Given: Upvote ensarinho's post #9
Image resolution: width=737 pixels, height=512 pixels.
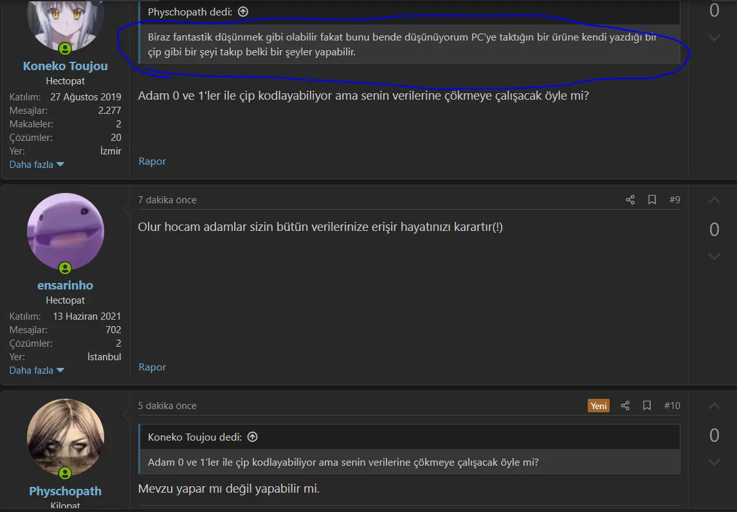Looking at the screenshot, I should coord(714,201).
